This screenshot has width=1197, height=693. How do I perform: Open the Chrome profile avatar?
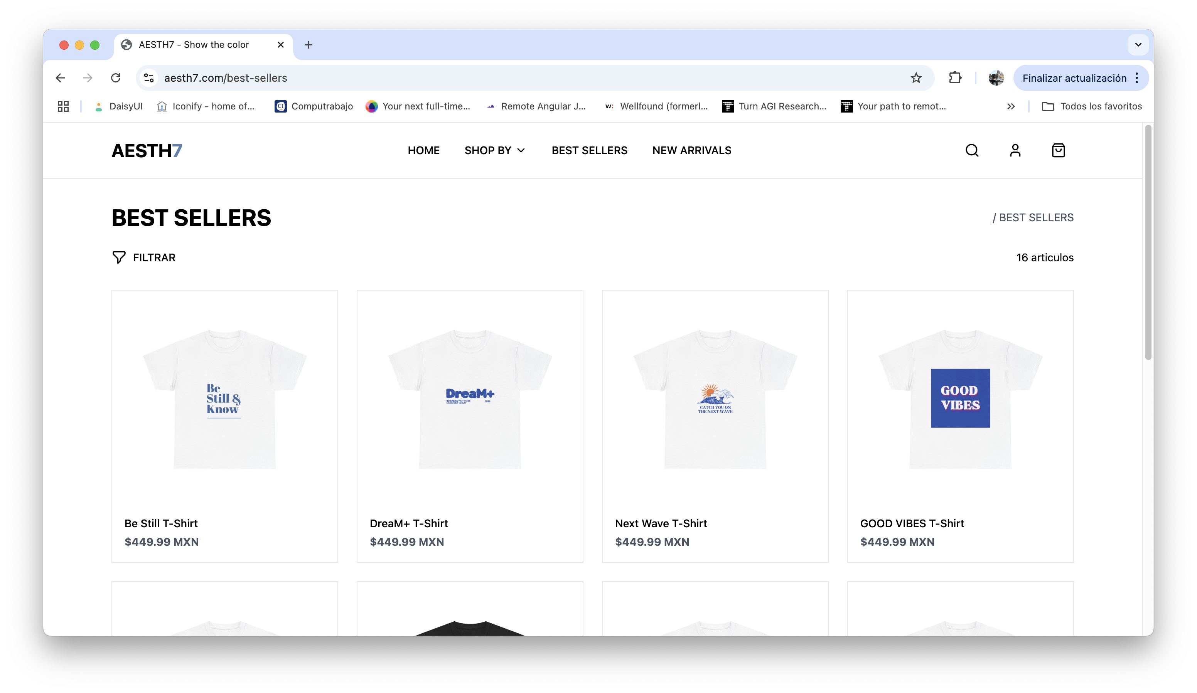click(996, 78)
